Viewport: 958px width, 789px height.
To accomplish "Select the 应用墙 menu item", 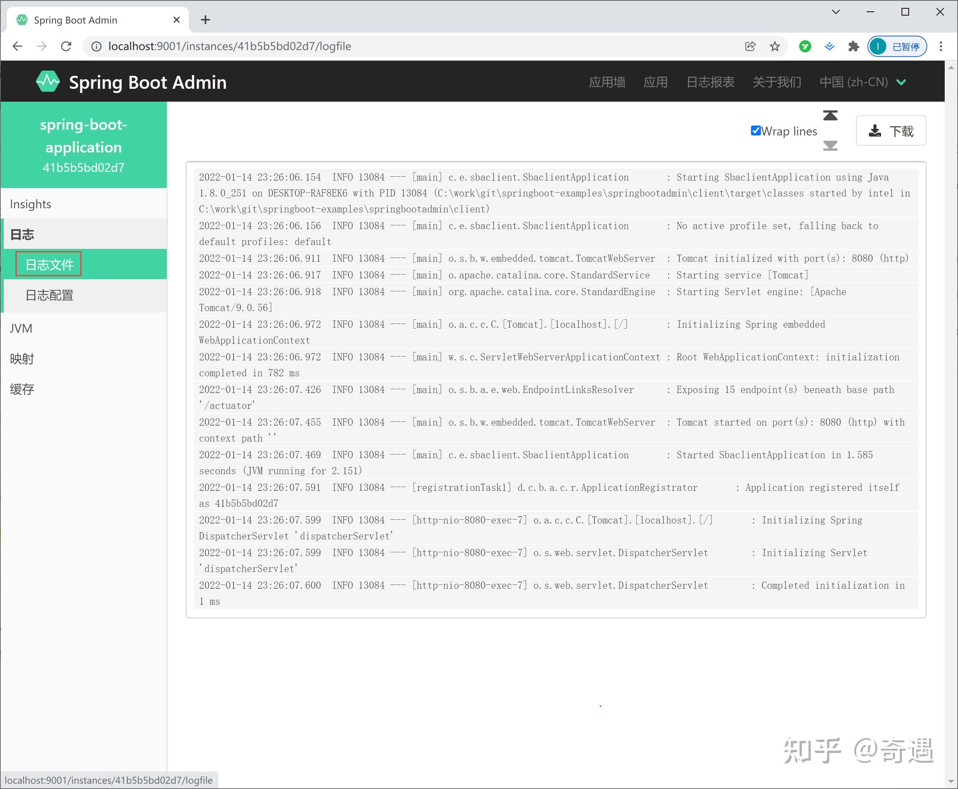I will pos(607,82).
